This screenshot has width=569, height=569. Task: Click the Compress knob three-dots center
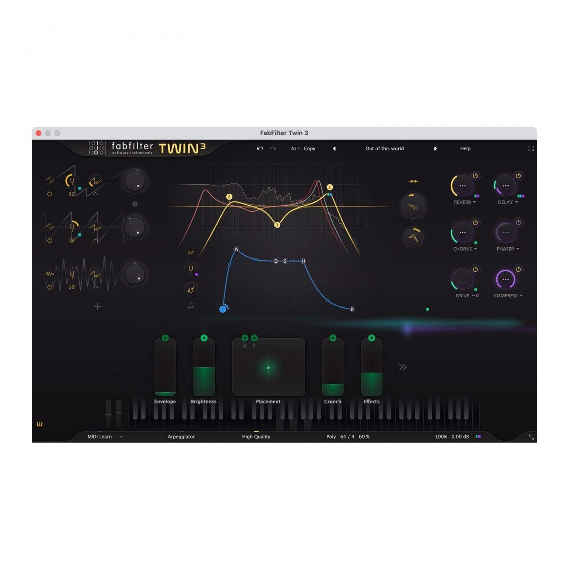pos(506,279)
